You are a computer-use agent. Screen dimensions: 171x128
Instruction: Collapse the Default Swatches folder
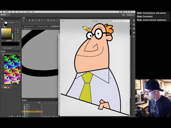[1, 54]
